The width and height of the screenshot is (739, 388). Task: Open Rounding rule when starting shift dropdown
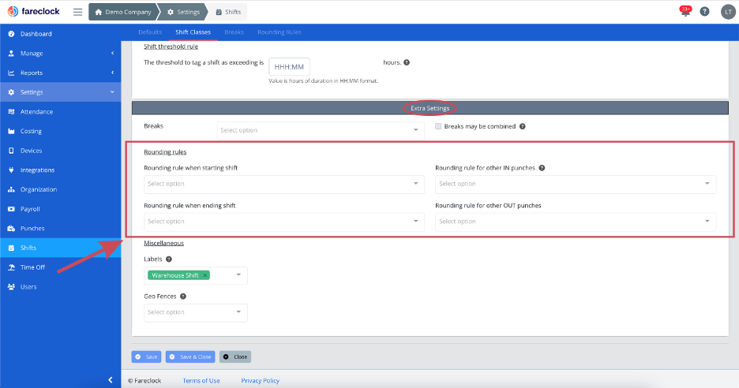pyautogui.click(x=284, y=184)
